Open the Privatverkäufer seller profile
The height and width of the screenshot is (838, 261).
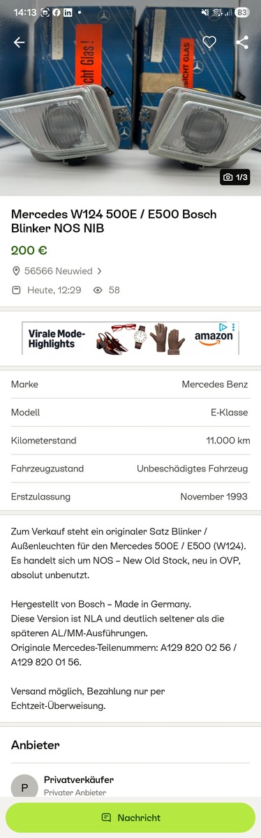[79, 779]
